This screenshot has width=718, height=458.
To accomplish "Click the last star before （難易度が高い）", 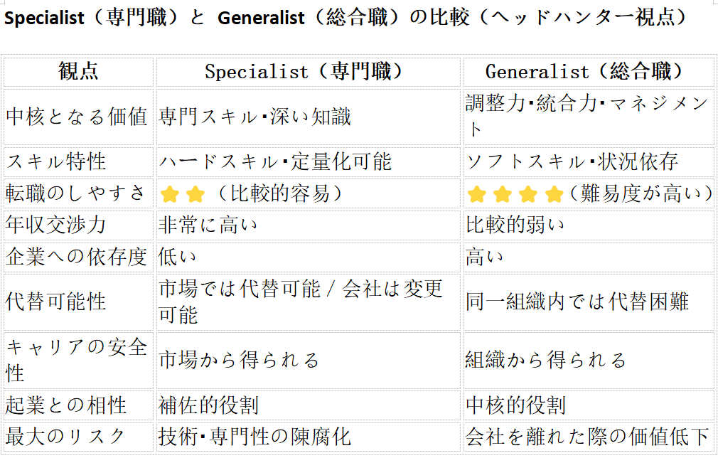I will [554, 193].
